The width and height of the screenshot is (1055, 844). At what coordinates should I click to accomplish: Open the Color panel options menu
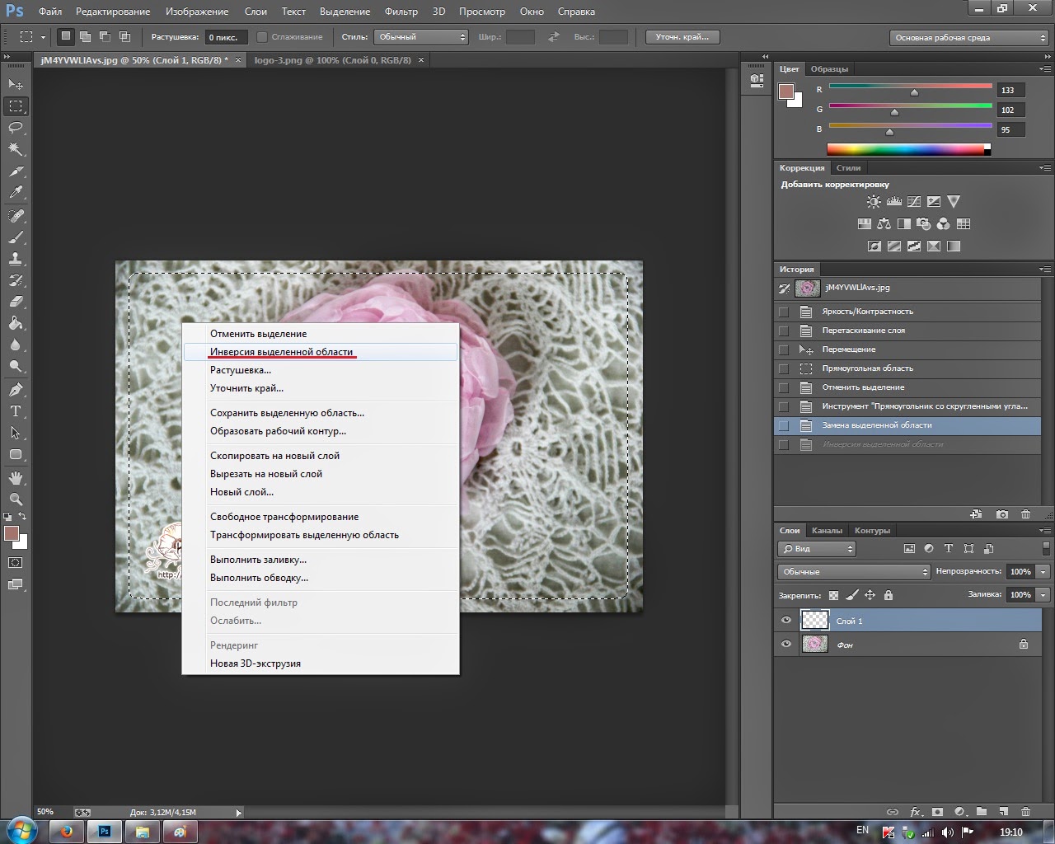tap(1044, 69)
